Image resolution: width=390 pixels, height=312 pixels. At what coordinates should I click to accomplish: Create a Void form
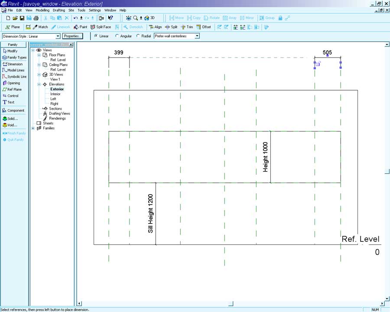click(x=10, y=125)
